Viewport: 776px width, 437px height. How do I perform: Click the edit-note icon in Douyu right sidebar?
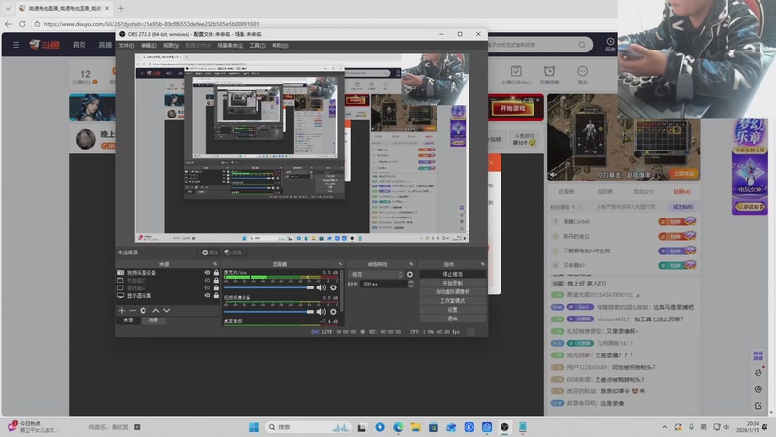tap(758, 406)
